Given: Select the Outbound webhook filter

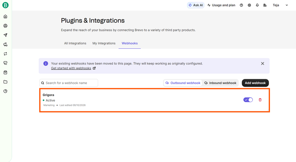Looking at the screenshot, I should pos(183,83).
